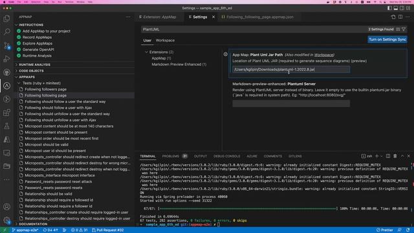Image resolution: width=414 pixels, height=233 pixels.
Task: Follow the Workspace link in Jar Path setting
Action: click(x=323, y=54)
